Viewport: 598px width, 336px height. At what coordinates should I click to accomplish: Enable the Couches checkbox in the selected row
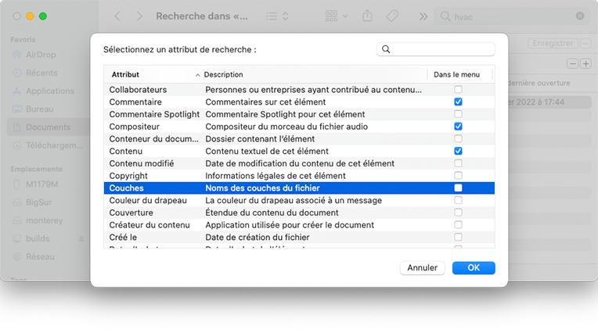point(458,188)
